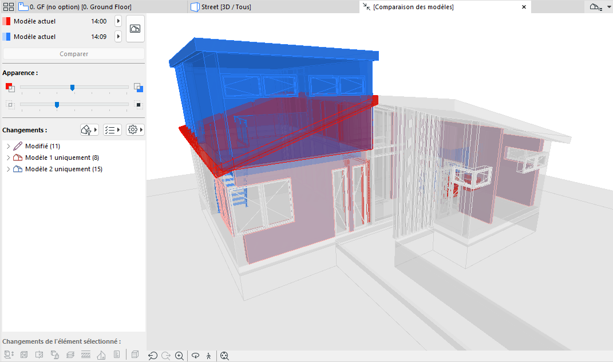613x362 pixels.
Task: Click the zoom in magnifier icon
Action: coord(180,355)
